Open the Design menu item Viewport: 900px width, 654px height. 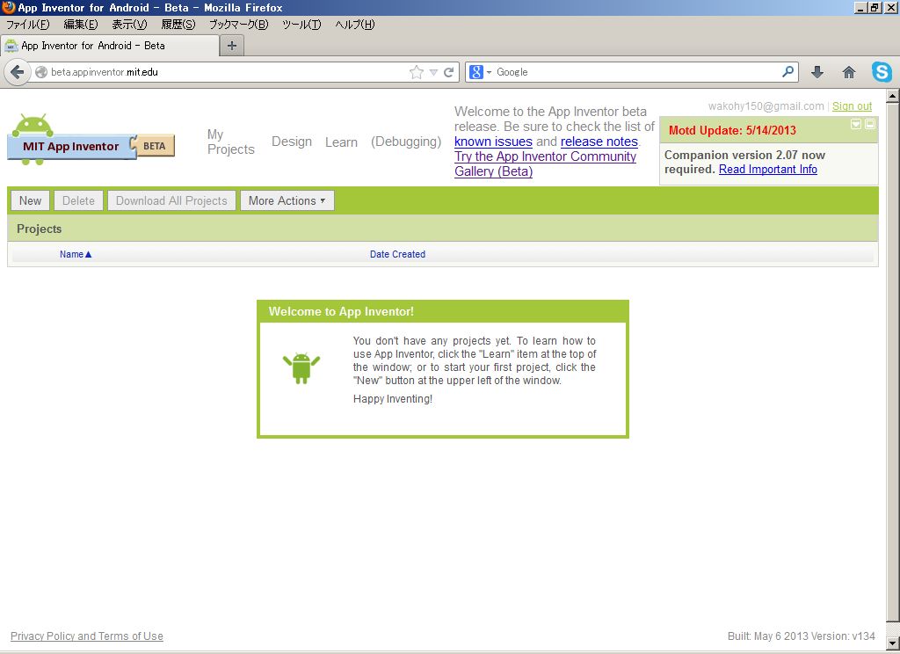click(292, 142)
